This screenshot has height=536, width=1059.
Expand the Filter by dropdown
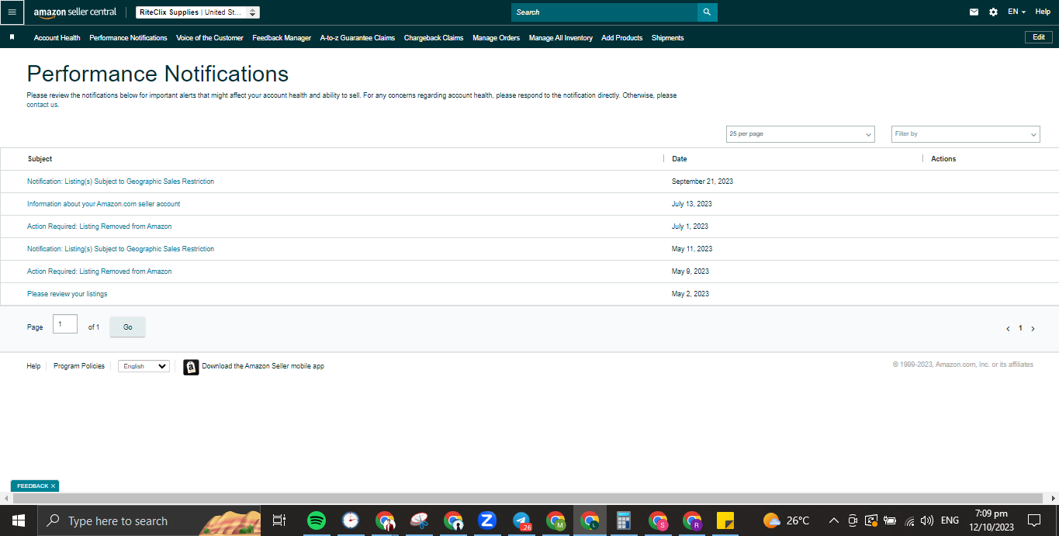coord(965,134)
